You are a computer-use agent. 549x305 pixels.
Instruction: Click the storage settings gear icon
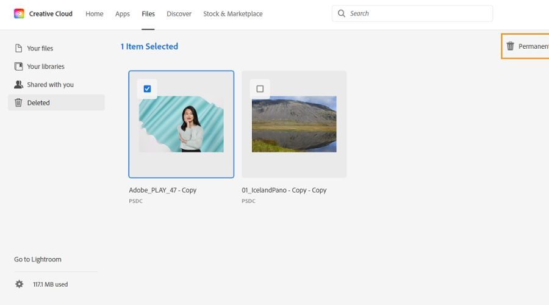pos(20,284)
